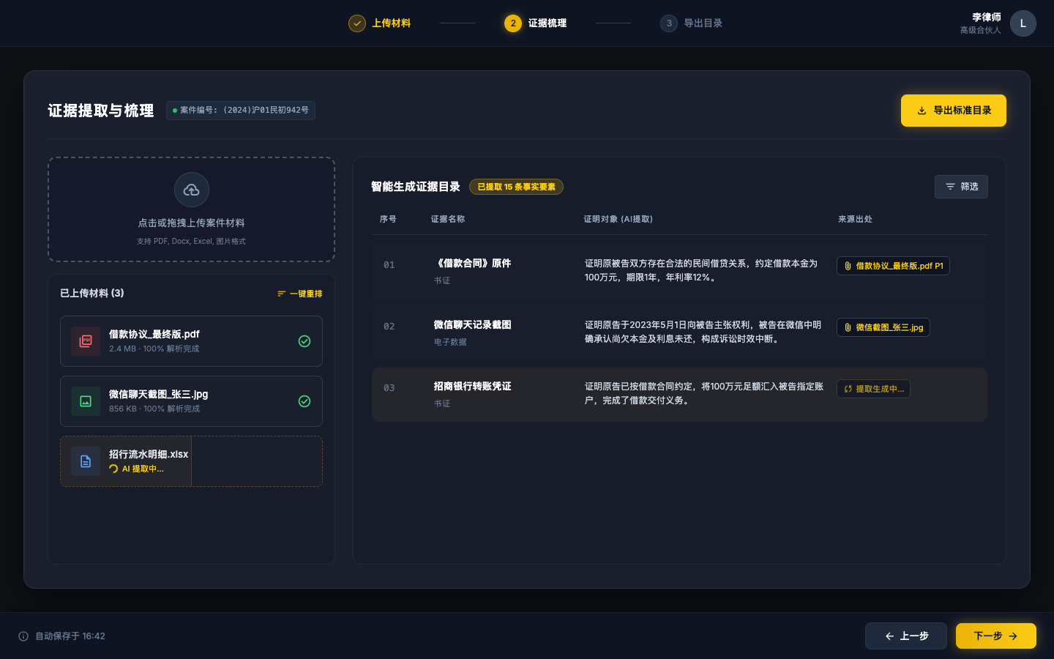Click 856 KB · 100% 解析完成 file status
The image size is (1054, 659).
click(x=154, y=409)
